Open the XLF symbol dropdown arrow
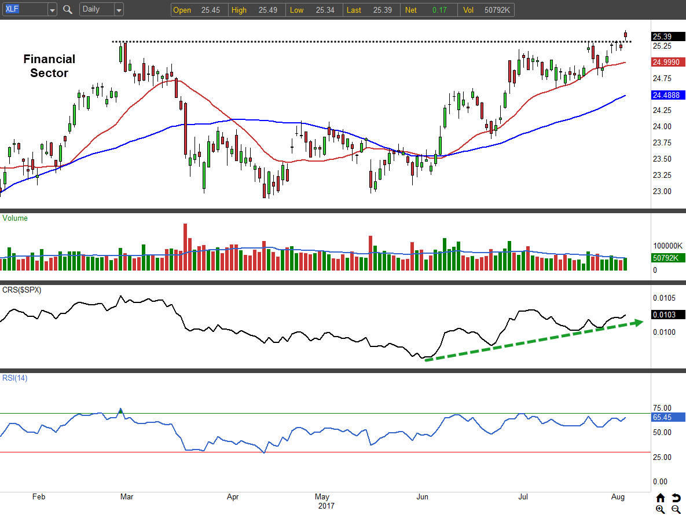This screenshot has width=686, height=515. [52, 10]
